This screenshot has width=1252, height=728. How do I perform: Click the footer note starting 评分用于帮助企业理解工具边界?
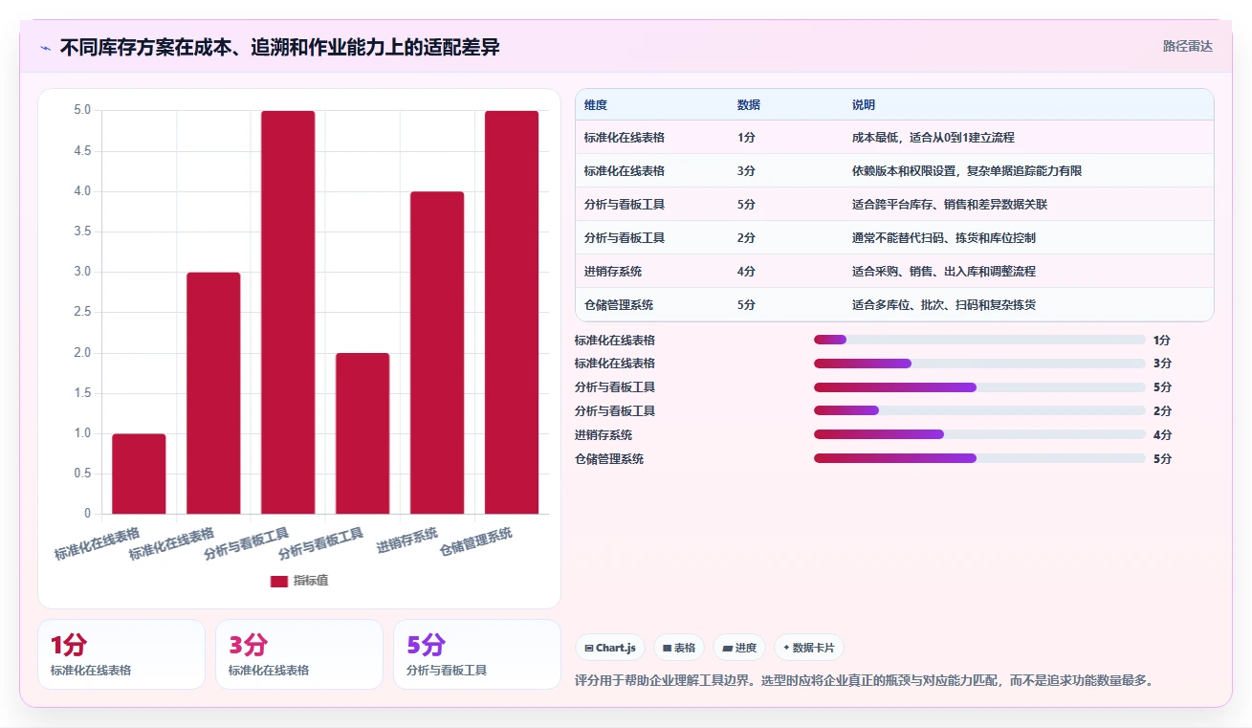866,681
